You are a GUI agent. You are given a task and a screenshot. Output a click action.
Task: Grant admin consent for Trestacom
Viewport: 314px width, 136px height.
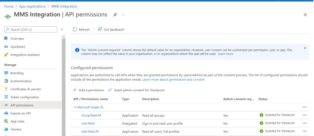(x=136, y=90)
